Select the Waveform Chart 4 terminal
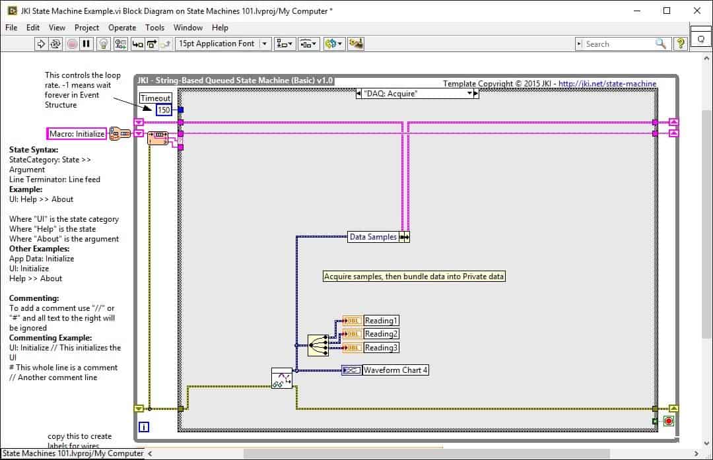The height and width of the screenshot is (460, 713). 351,370
